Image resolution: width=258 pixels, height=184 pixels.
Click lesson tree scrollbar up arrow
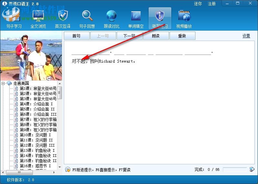click(60, 84)
